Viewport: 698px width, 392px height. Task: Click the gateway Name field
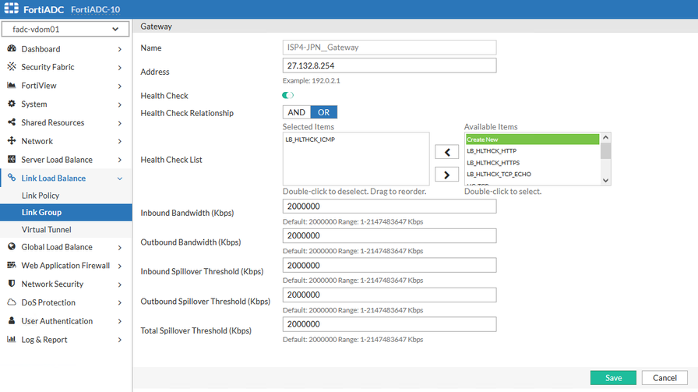[390, 48]
